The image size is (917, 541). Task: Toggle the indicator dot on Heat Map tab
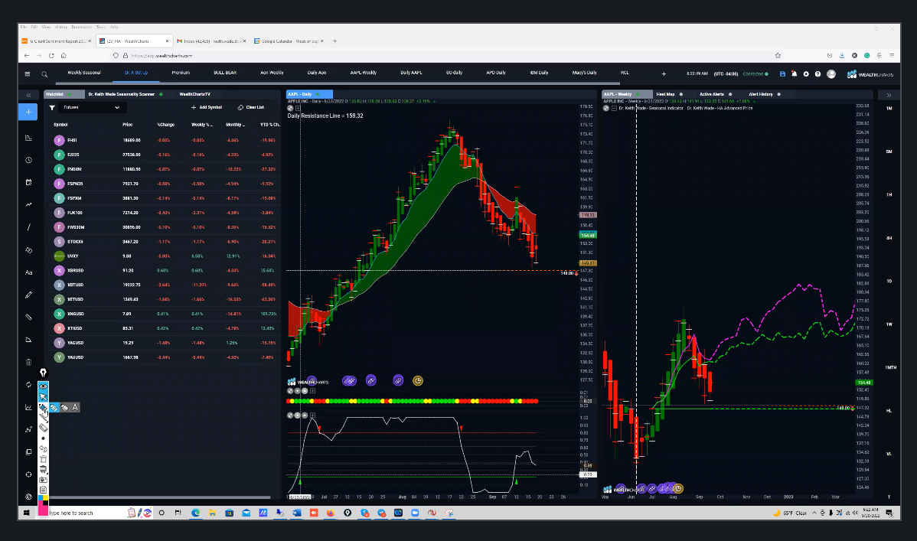click(680, 94)
